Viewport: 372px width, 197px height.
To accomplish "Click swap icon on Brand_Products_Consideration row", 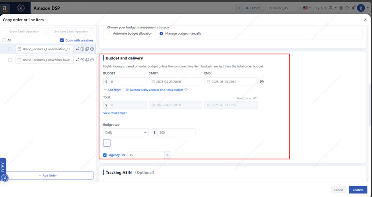I will 78,49.
